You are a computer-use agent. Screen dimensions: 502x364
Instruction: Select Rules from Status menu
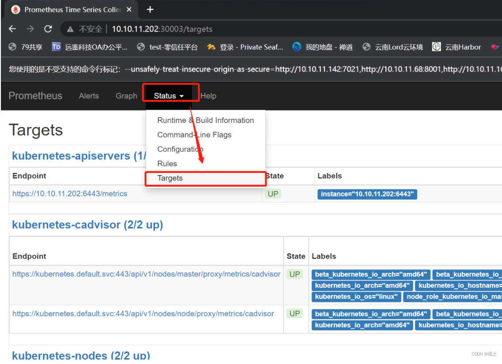coord(206,164)
